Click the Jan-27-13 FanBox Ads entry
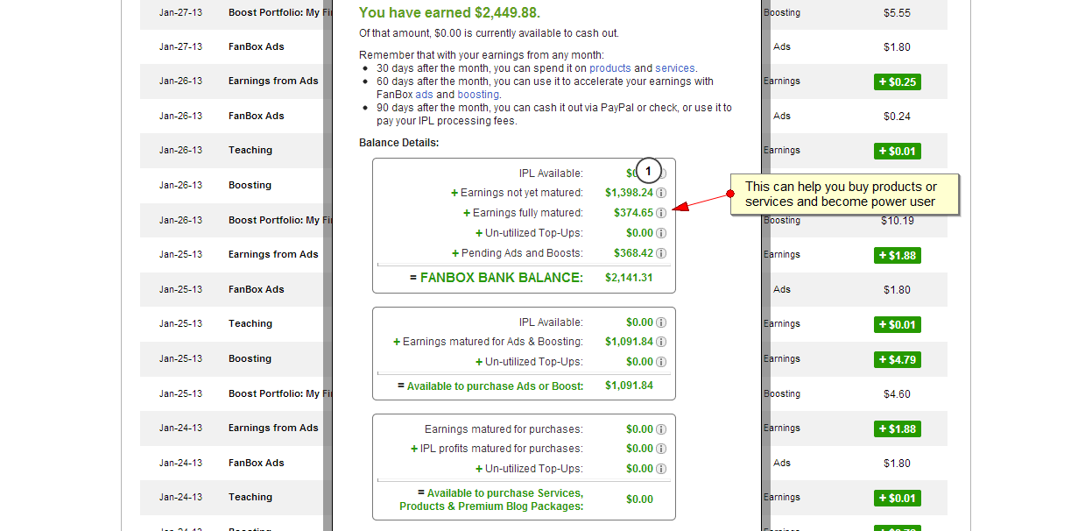This screenshot has height=531, width=1092. [256, 47]
